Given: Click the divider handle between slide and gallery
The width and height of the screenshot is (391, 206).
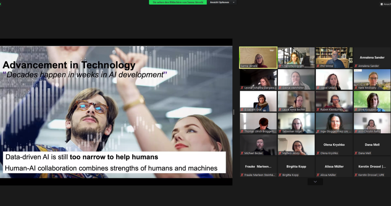Looking at the screenshot, I should coord(234,112).
